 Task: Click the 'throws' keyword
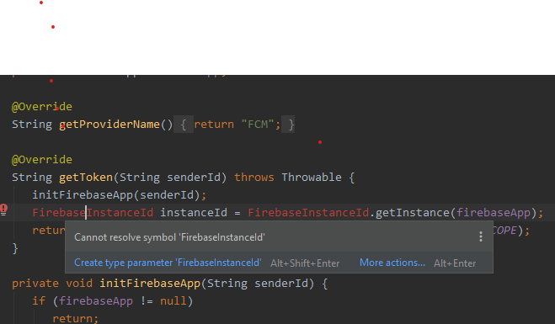click(254, 178)
